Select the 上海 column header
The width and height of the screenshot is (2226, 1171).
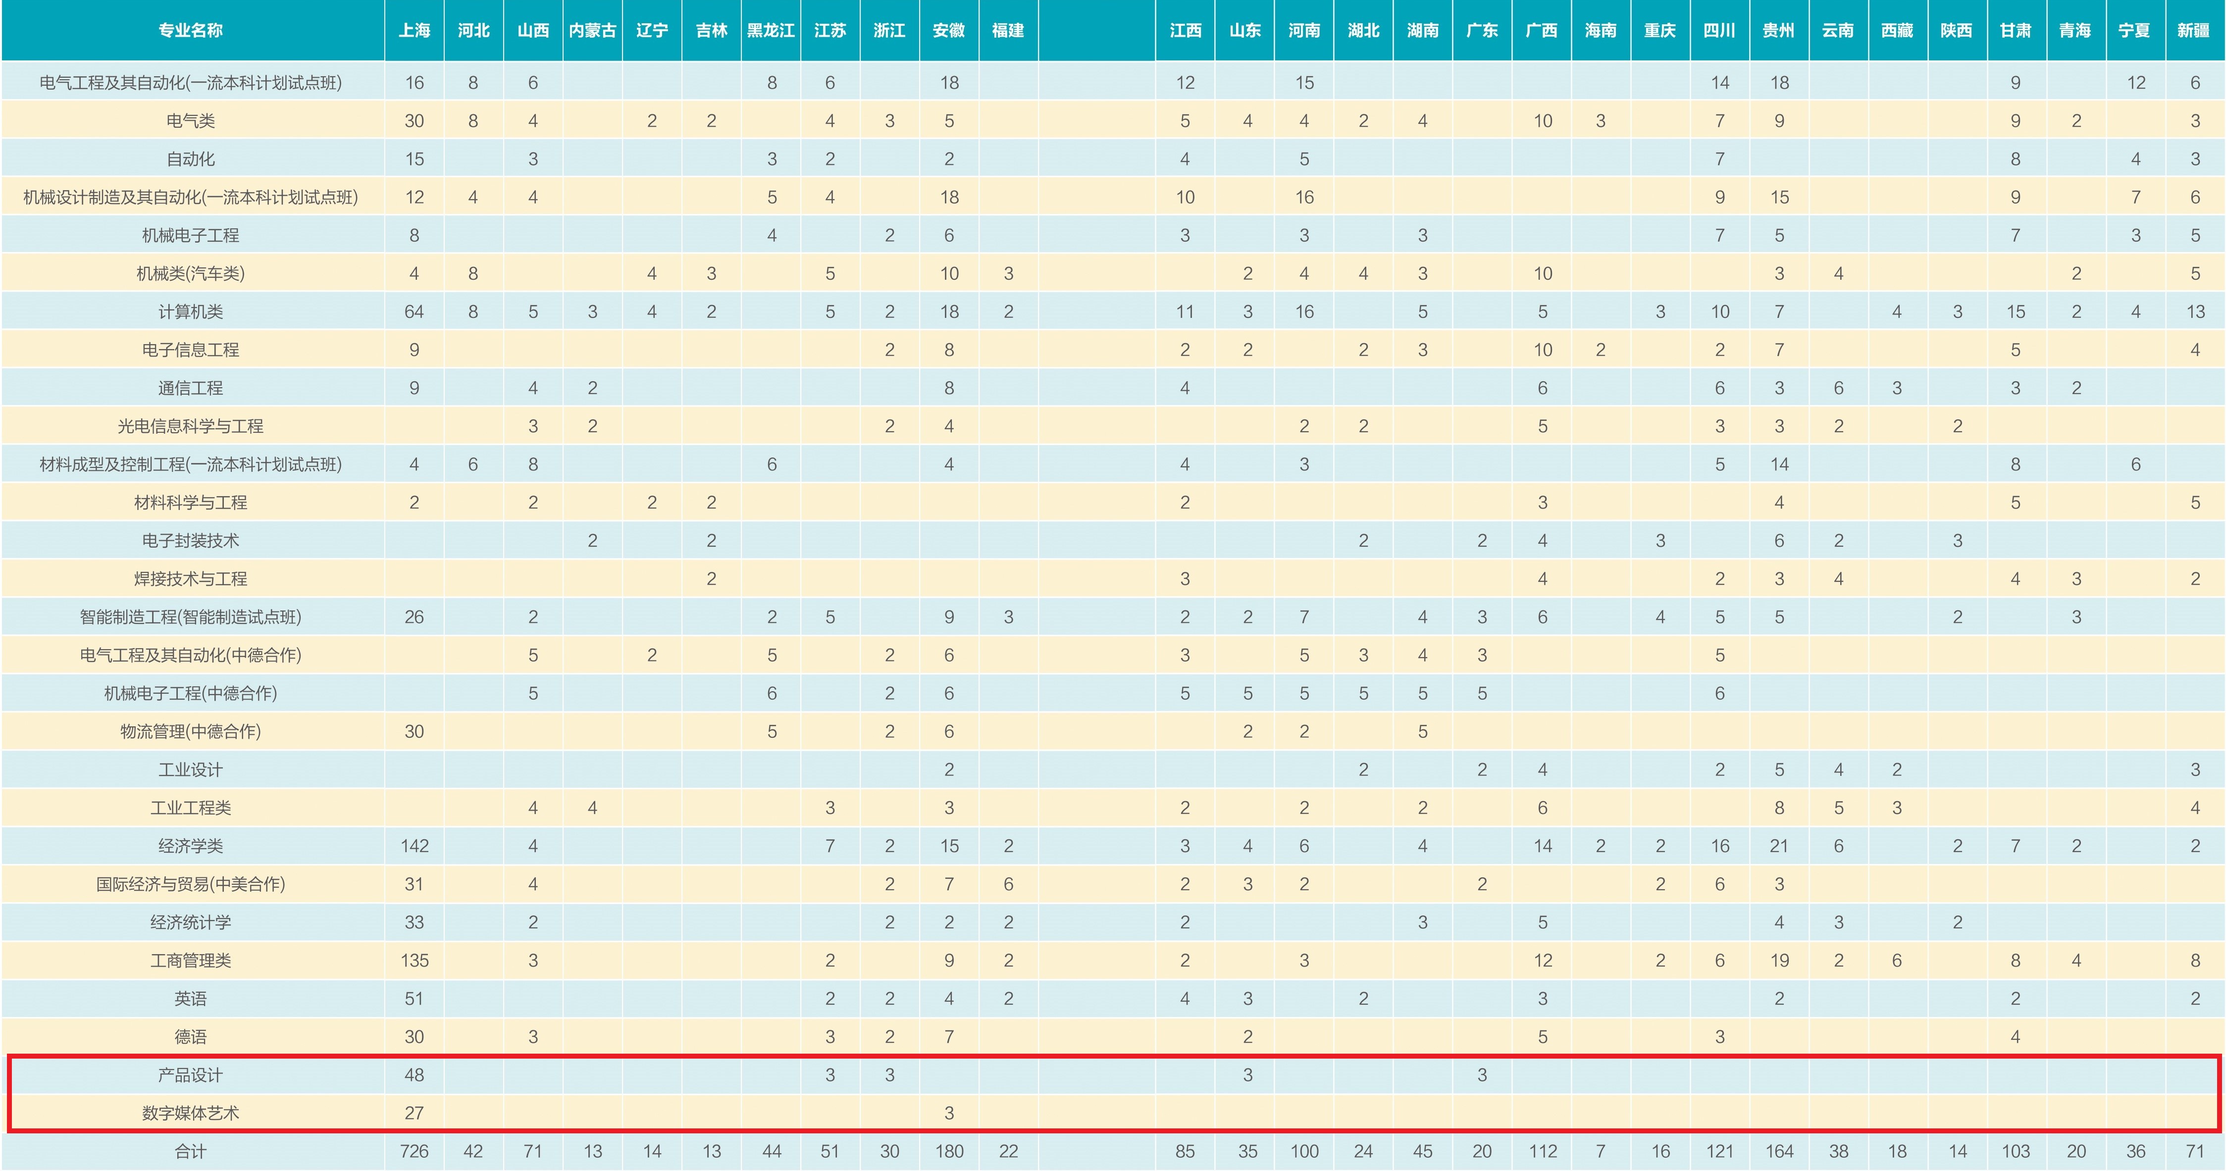click(x=414, y=30)
